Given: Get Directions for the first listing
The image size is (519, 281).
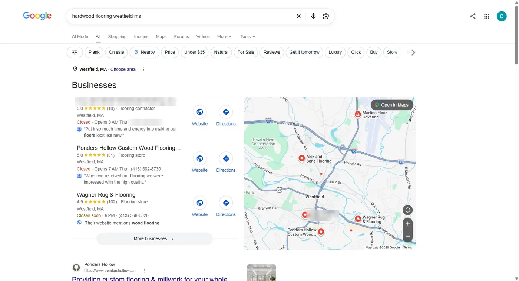Looking at the screenshot, I should [x=226, y=112].
